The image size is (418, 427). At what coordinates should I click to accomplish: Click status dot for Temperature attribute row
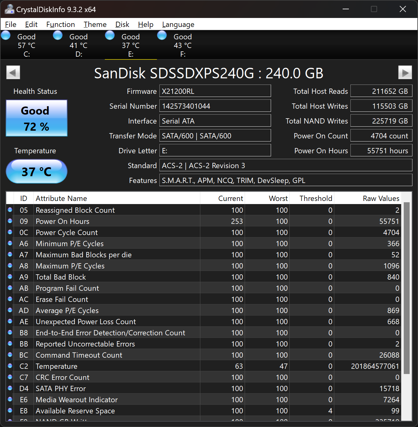10,366
